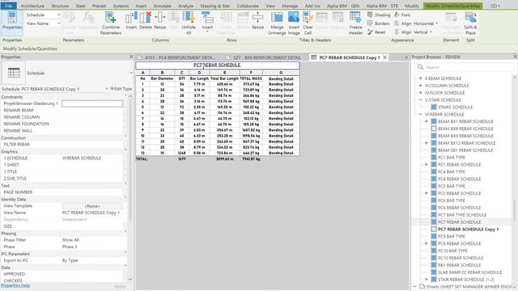
Task: Expand the PC5 REBAR SCHEDULE node
Action: tap(427, 193)
